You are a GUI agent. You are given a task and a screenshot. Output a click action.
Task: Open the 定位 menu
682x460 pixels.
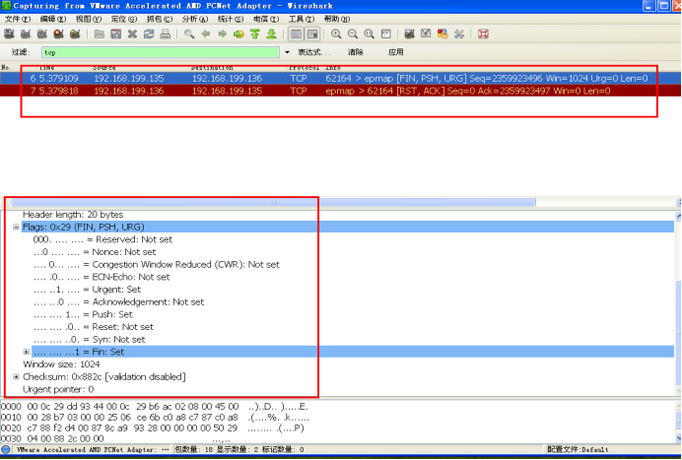123,19
